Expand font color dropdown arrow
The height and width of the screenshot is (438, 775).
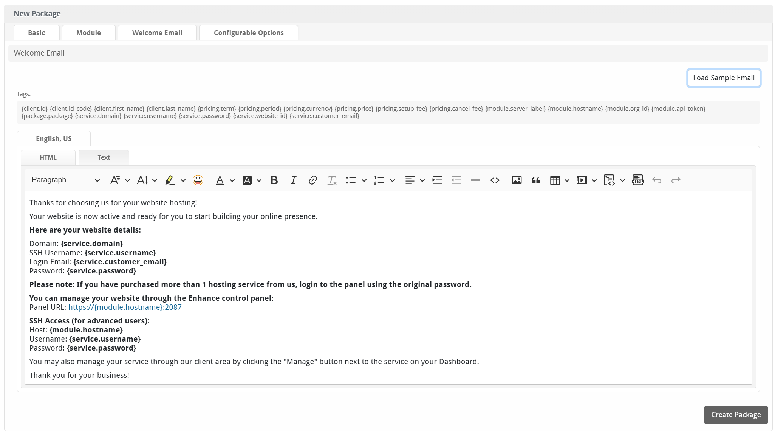click(x=232, y=180)
